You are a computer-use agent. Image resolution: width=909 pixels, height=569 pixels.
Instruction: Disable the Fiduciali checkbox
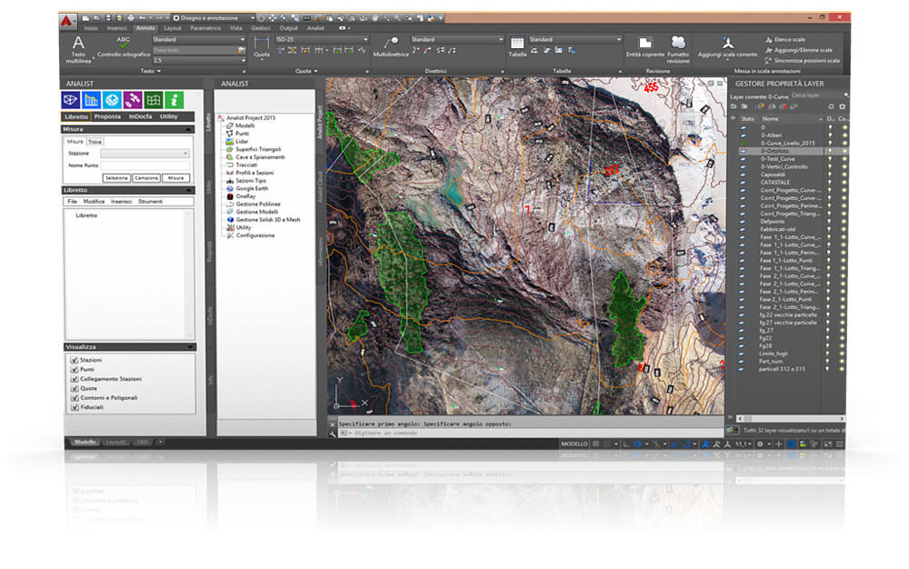[x=75, y=407]
